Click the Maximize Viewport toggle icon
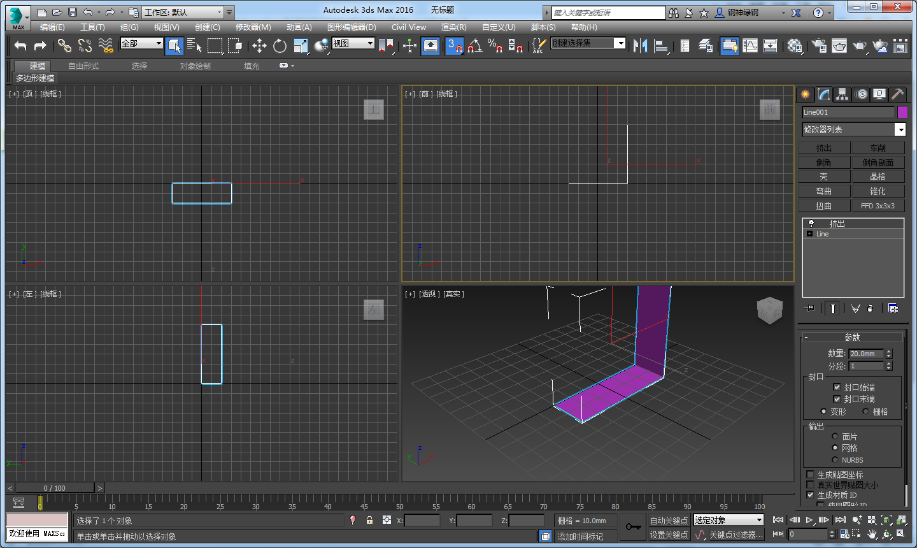This screenshot has width=917, height=548. 901,535
